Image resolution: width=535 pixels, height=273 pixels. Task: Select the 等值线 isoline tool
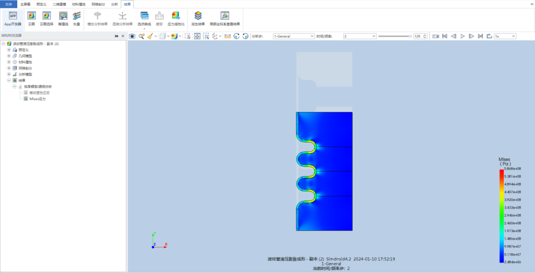[63, 19]
